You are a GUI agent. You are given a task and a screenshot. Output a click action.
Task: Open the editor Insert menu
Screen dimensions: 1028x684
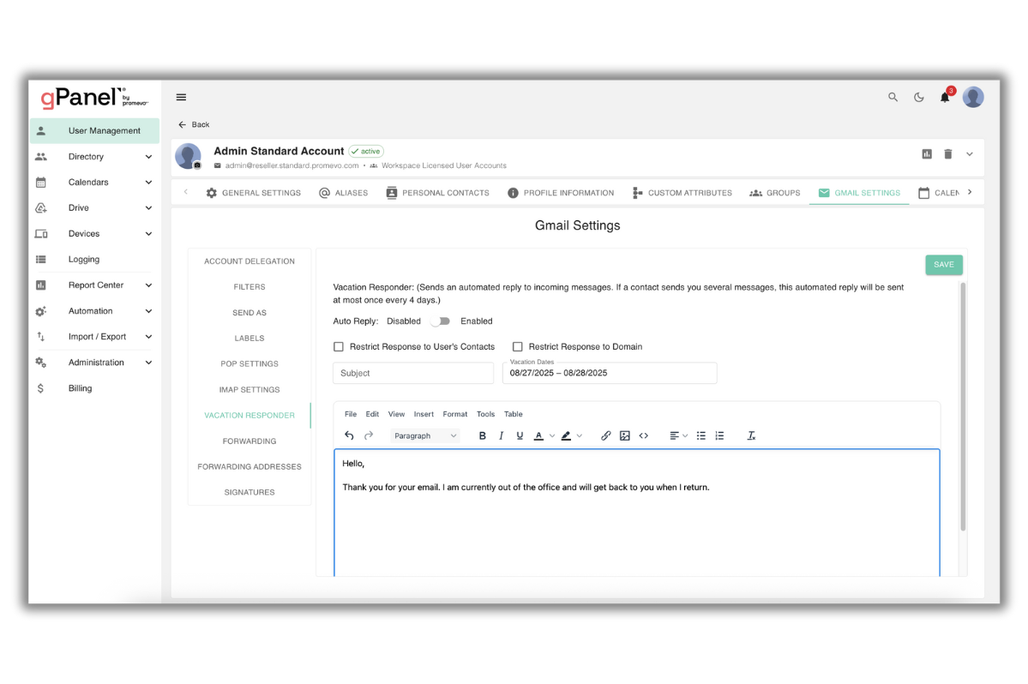click(424, 414)
